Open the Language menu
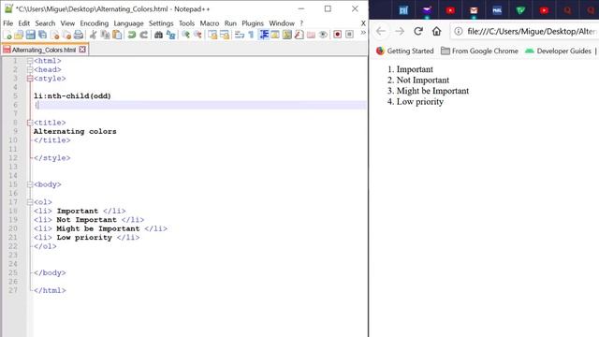This screenshot has width=599, height=337. pyautogui.click(x=129, y=23)
